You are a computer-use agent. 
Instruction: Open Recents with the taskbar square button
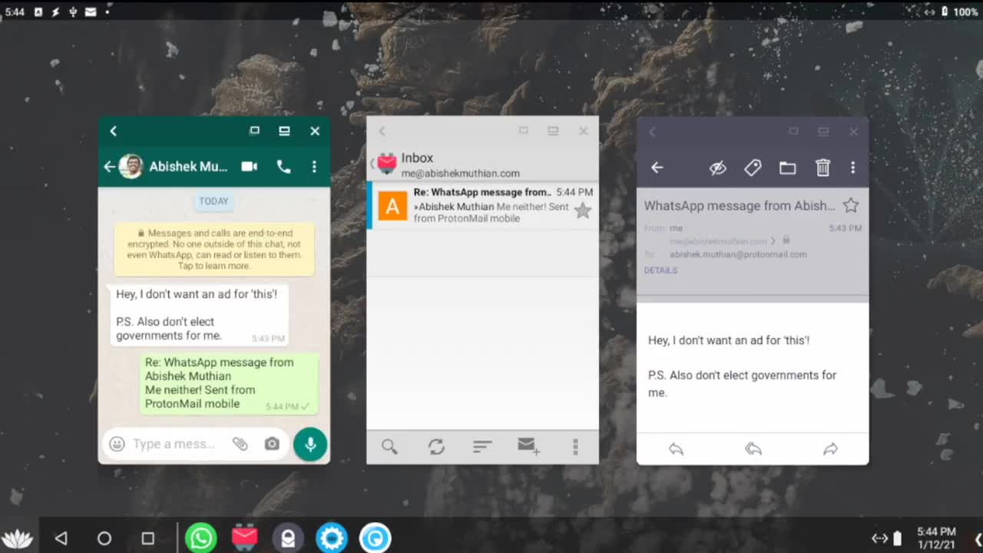(147, 538)
